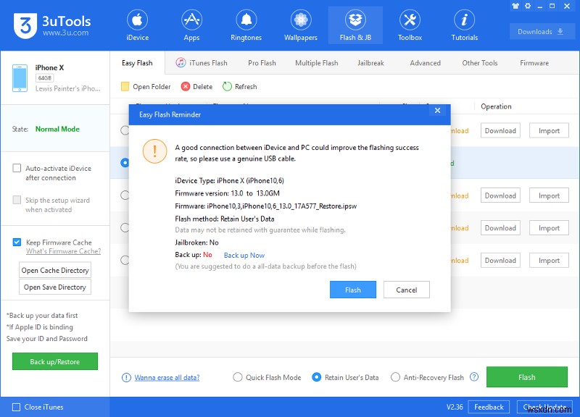The width and height of the screenshot is (580, 417).
Task: Click Cancel in the reminder dialog
Action: pos(407,290)
